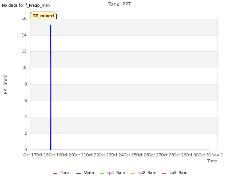240x180 pixels.
Task: Click the blue Vaira legend color marker
Action: (x=78, y=173)
